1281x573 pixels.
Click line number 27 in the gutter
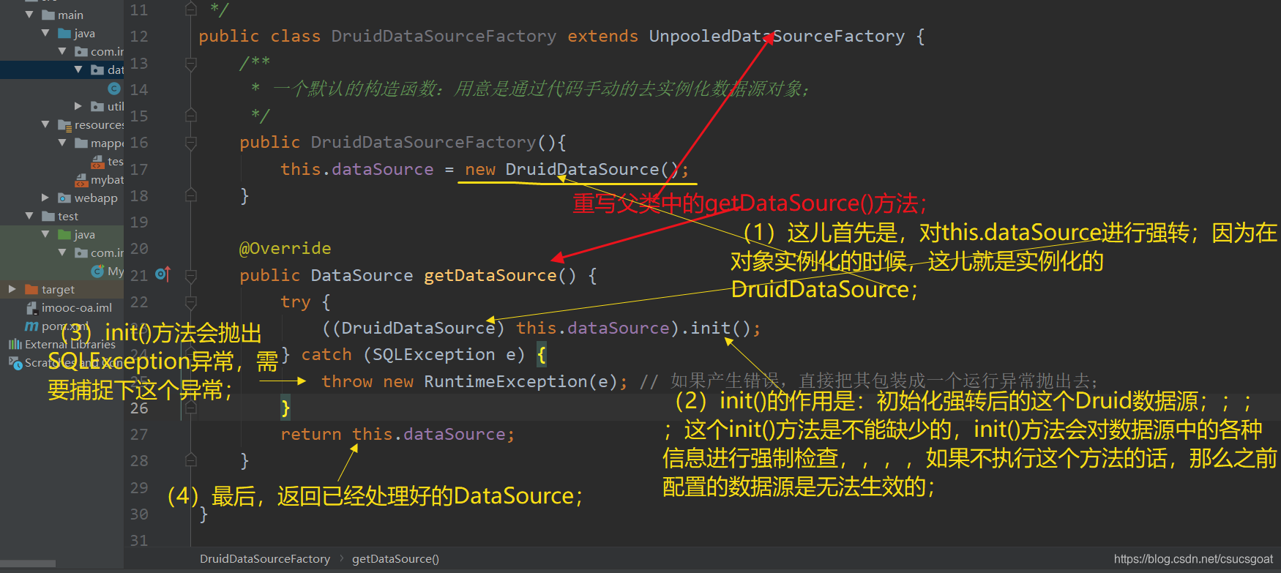click(x=139, y=435)
